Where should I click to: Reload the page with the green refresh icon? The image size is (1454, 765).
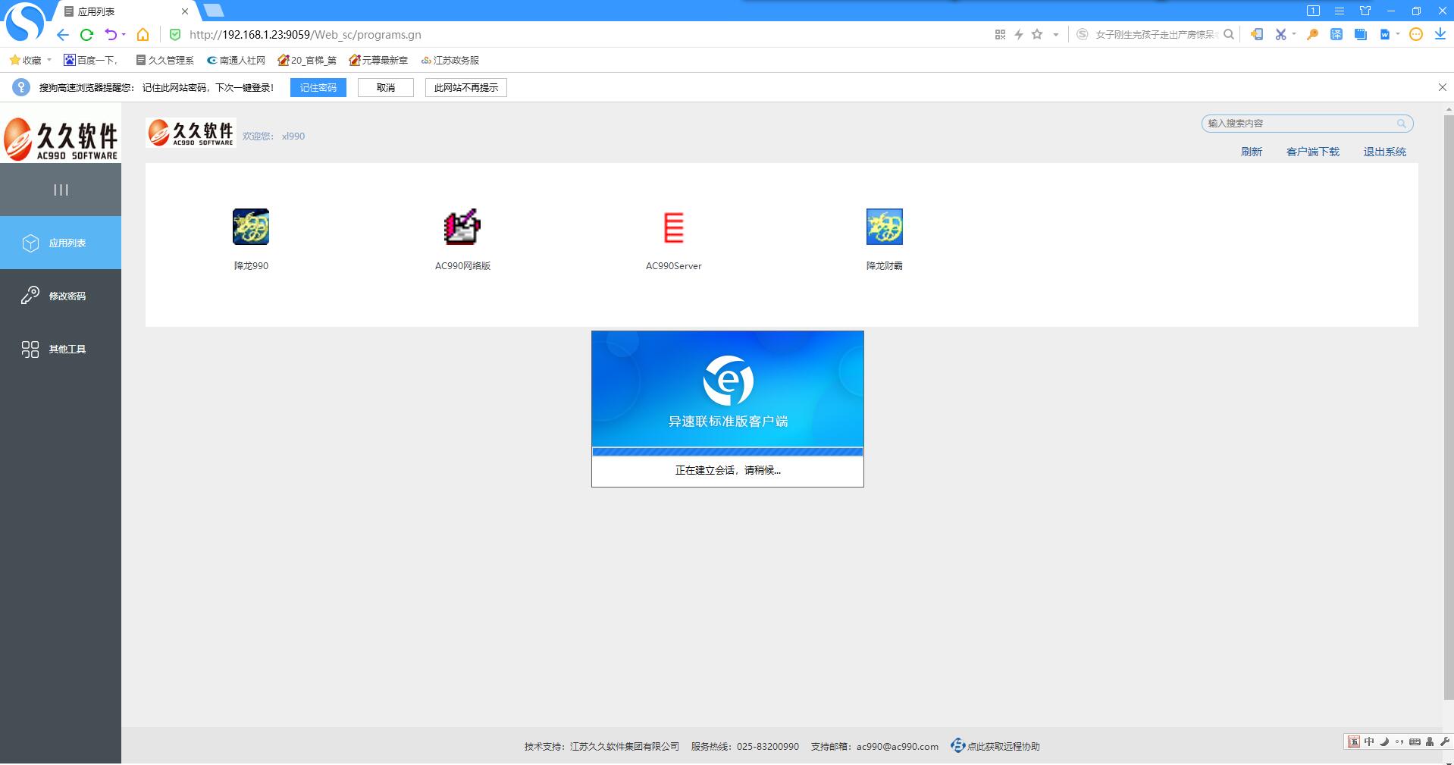pyautogui.click(x=86, y=34)
